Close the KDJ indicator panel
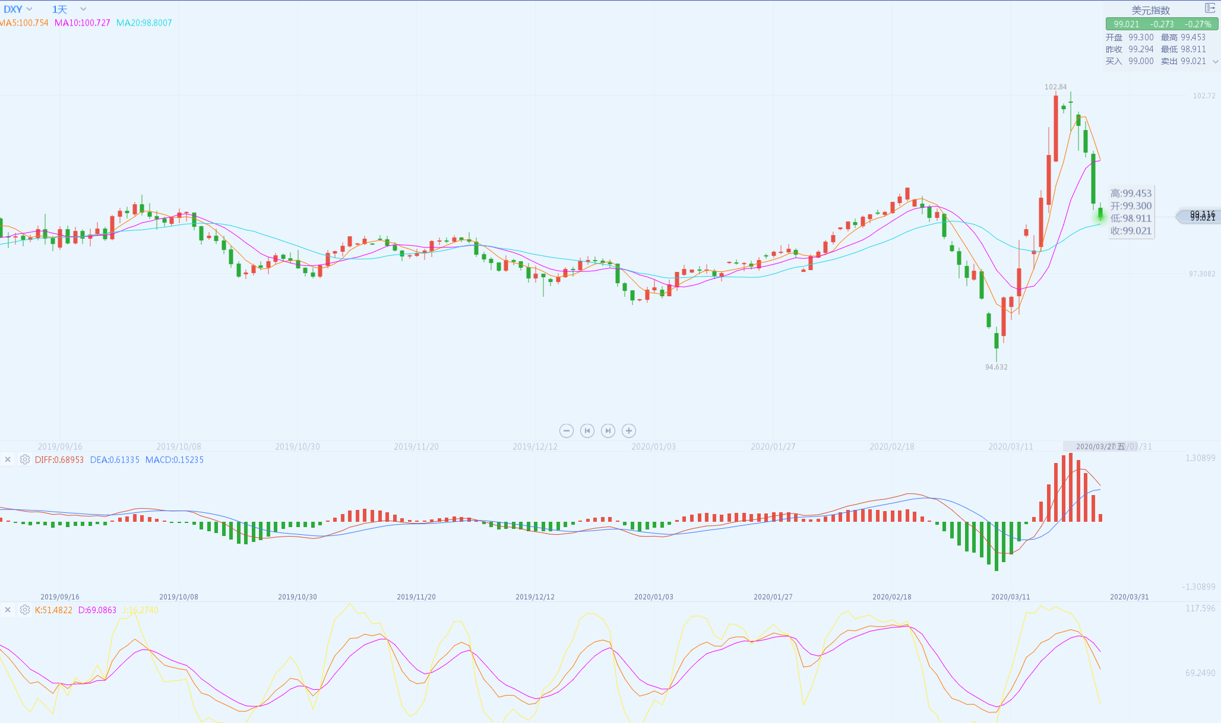This screenshot has height=723, width=1221. (8, 610)
